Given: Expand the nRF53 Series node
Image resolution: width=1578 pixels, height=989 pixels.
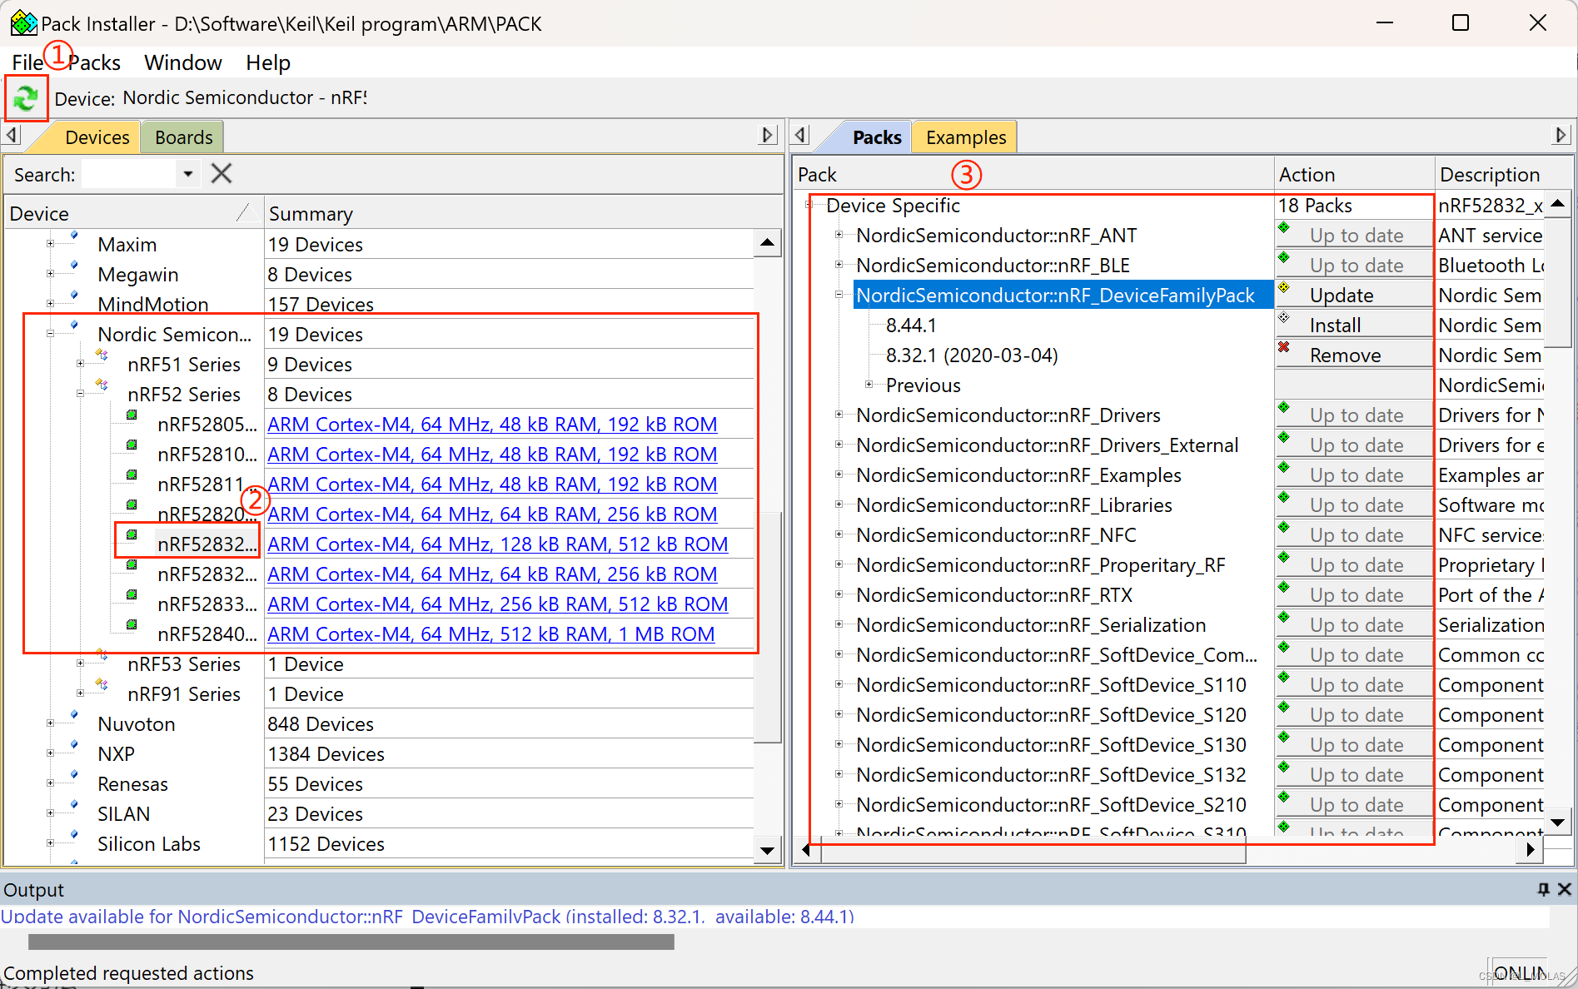Looking at the screenshot, I should [80, 663].
